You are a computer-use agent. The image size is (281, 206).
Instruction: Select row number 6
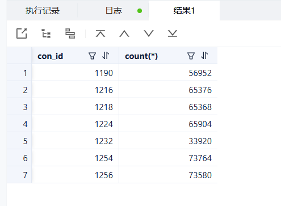tap(19, 158)
